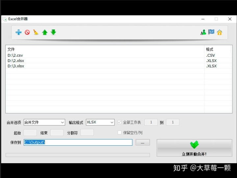The image size is (237, 178).
Task: Open the 输出格式 dropdown showing XLSX
Action: pyautogui.click(x=100, y=122)
